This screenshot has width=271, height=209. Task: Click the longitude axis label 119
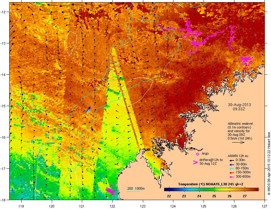pos(21,206)
